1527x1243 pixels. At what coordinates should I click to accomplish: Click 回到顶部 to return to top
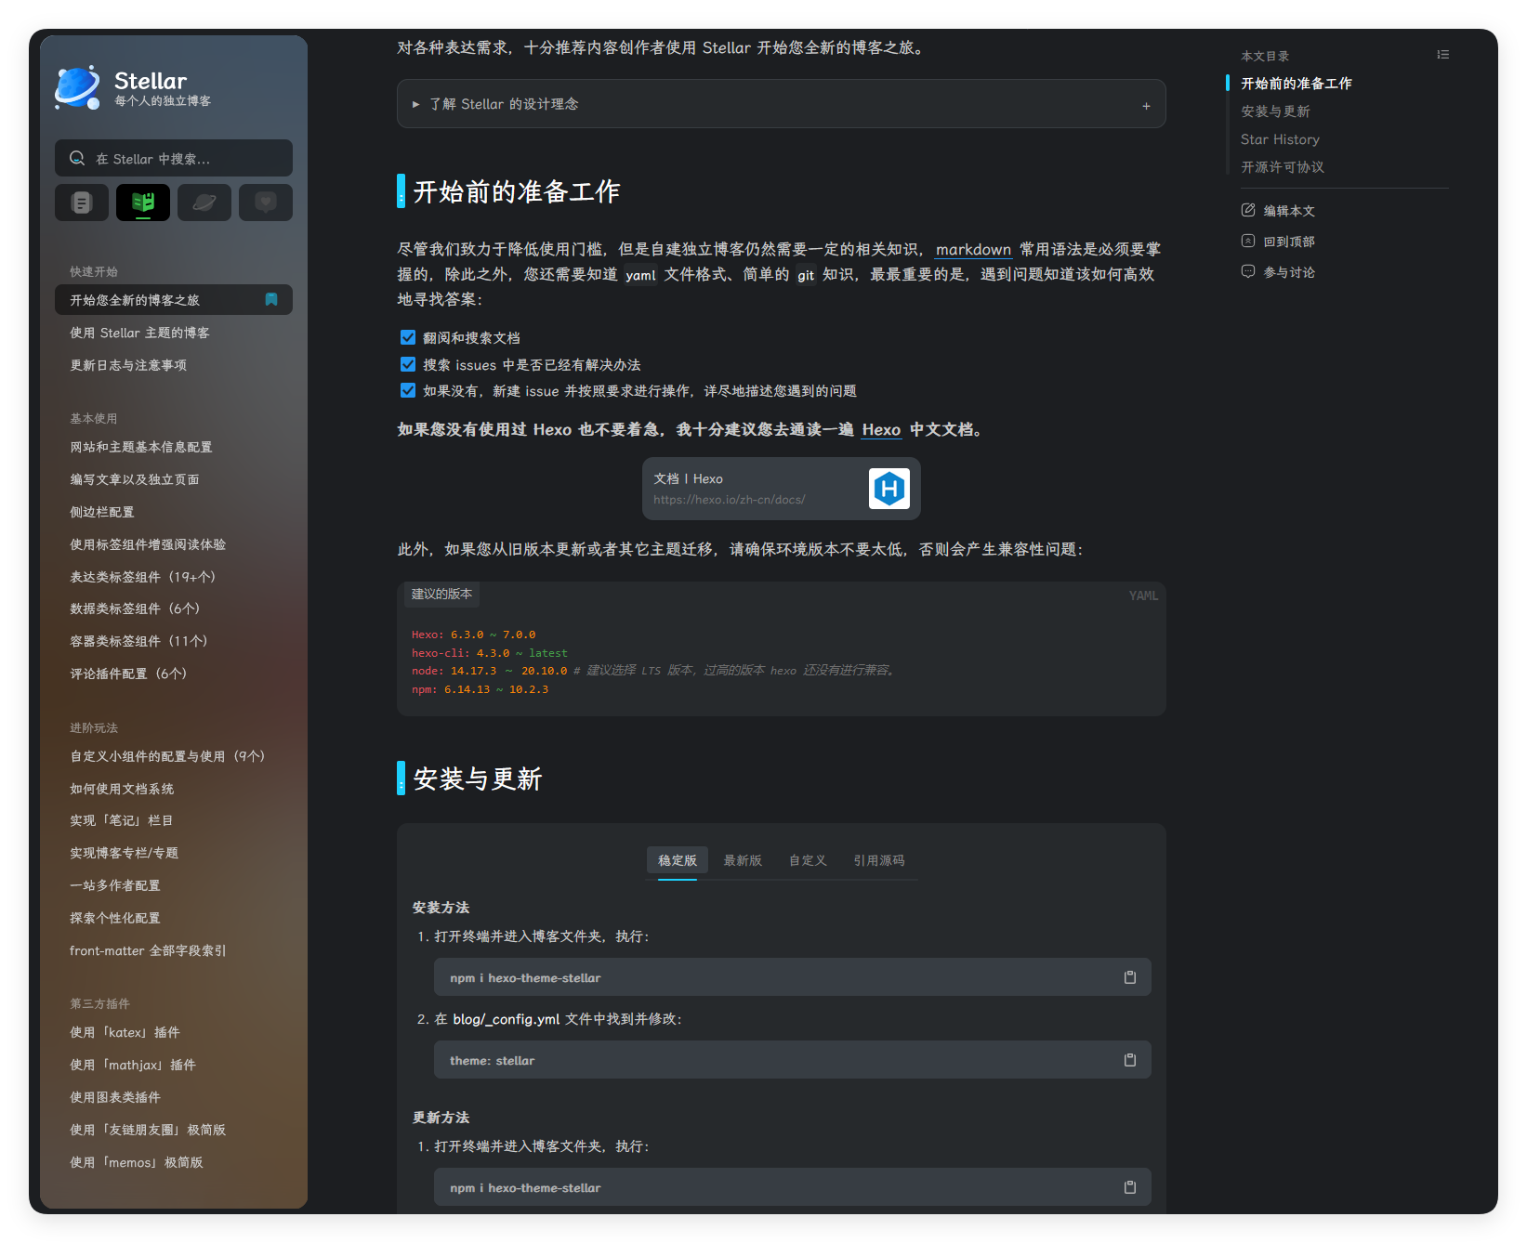click(x=1288, y=242)
